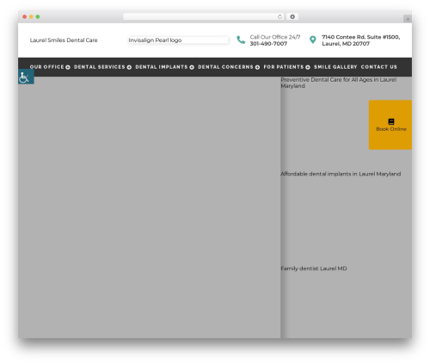Open Affordable dental implants in Laurel Maryland
Viewport: 430px width, 364px height.
[x=341, y=174]
